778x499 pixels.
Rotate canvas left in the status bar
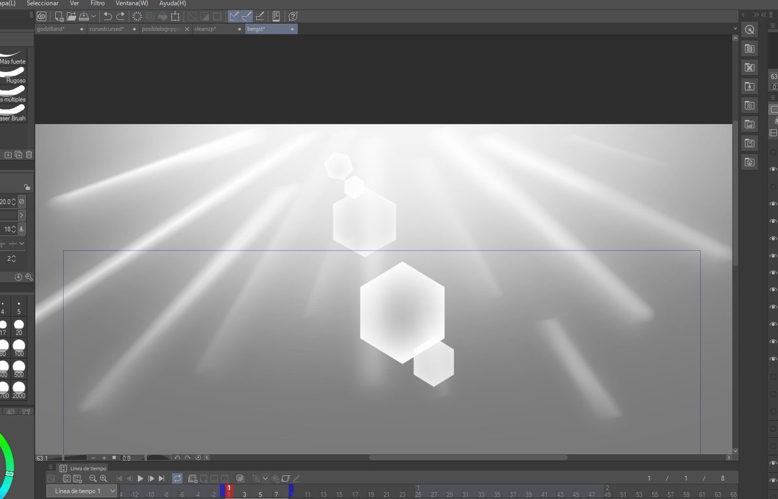tap(178, 458)
